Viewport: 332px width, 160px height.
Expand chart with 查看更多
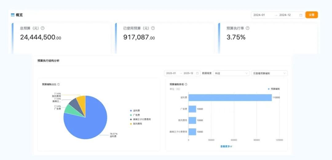226,146
